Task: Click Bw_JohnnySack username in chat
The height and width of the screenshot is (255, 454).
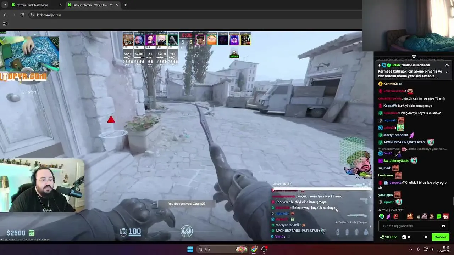Action: [396, 161]
